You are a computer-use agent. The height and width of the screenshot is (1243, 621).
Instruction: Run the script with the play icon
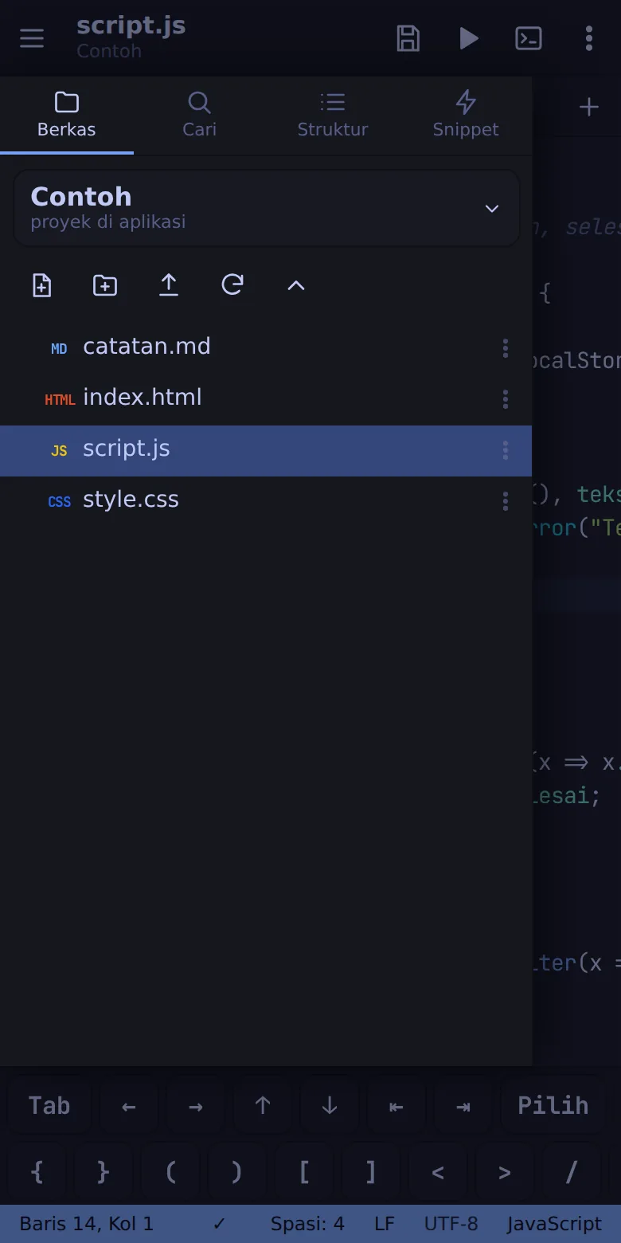pyautogui.click(x=469, y=38)
